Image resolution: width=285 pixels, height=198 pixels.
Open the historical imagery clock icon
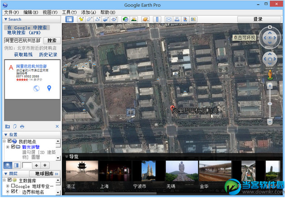click(125, 19)
